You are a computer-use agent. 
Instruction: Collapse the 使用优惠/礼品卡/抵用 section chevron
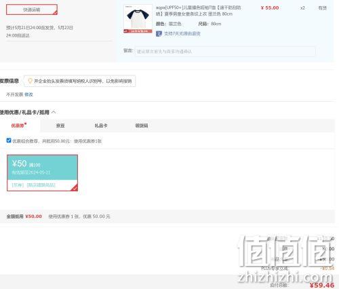(54, 112)
